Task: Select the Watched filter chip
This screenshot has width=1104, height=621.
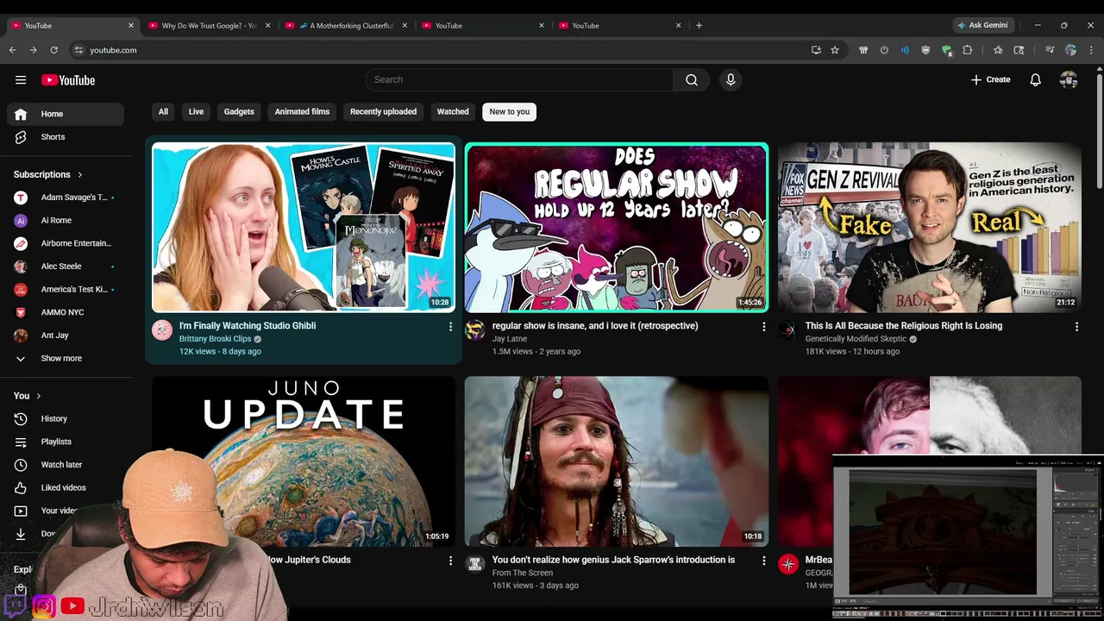Action: pyautogui.click(x=453, y=111)
